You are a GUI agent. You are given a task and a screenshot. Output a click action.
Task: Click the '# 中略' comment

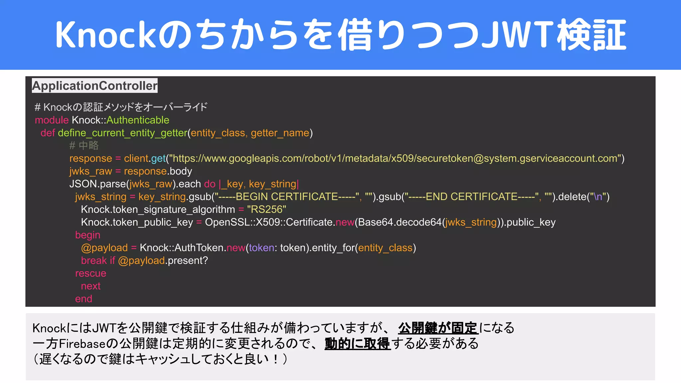tap(84, 146)
